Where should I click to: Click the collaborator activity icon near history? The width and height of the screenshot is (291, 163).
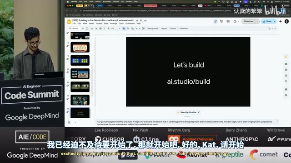[x=215, y=21]
